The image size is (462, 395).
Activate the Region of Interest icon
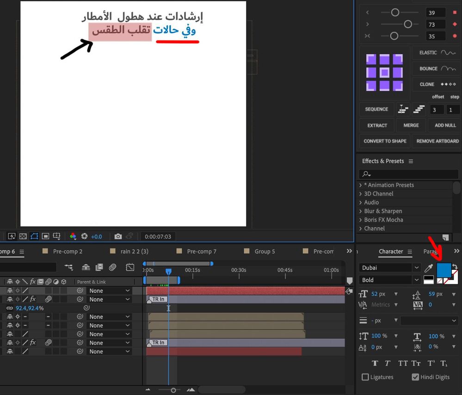(45, 237)
